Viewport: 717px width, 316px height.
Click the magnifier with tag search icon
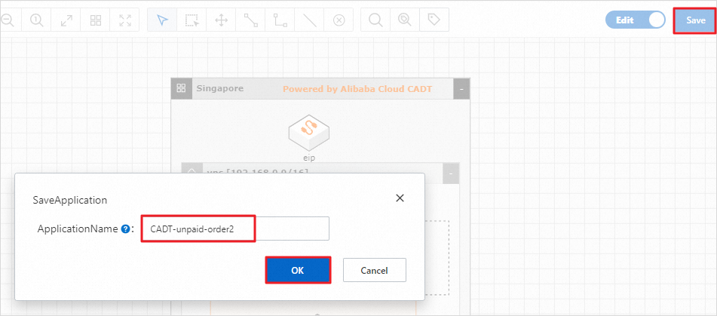(x=405, y=20)
